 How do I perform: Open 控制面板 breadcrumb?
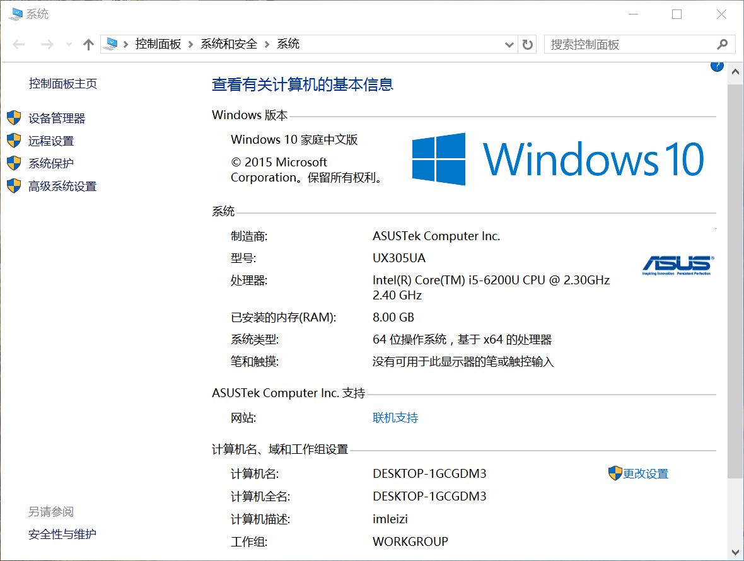point(158,44)
